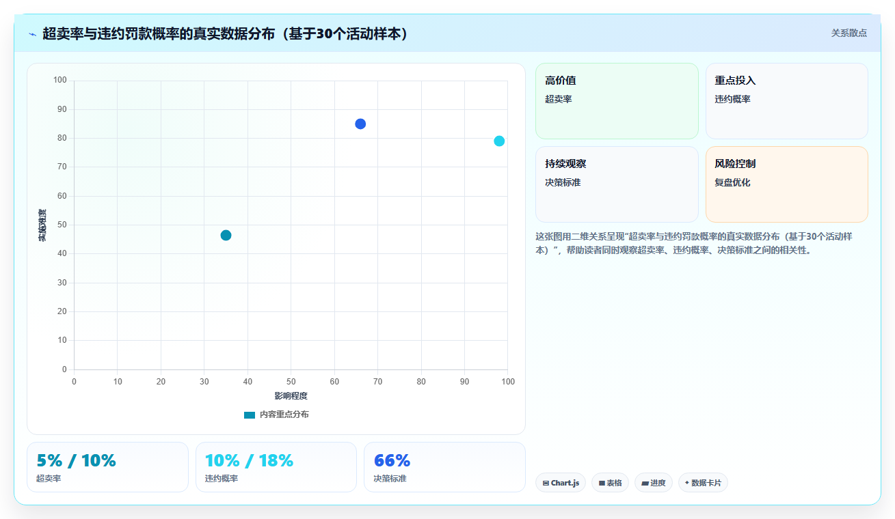The width and height of the screenshot is (895, 519).
Task: Click the 数据卡片 tag icon
Action: click(x=687, y=483)
